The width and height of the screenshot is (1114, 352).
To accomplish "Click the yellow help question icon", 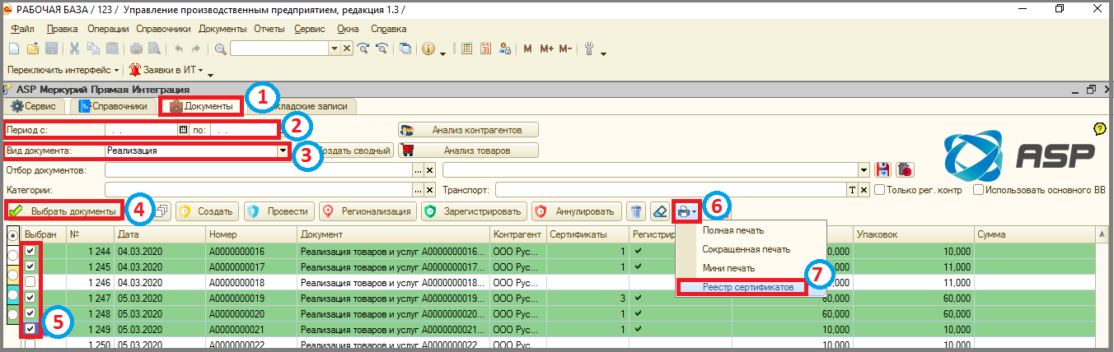I will tap(1099, 128).
